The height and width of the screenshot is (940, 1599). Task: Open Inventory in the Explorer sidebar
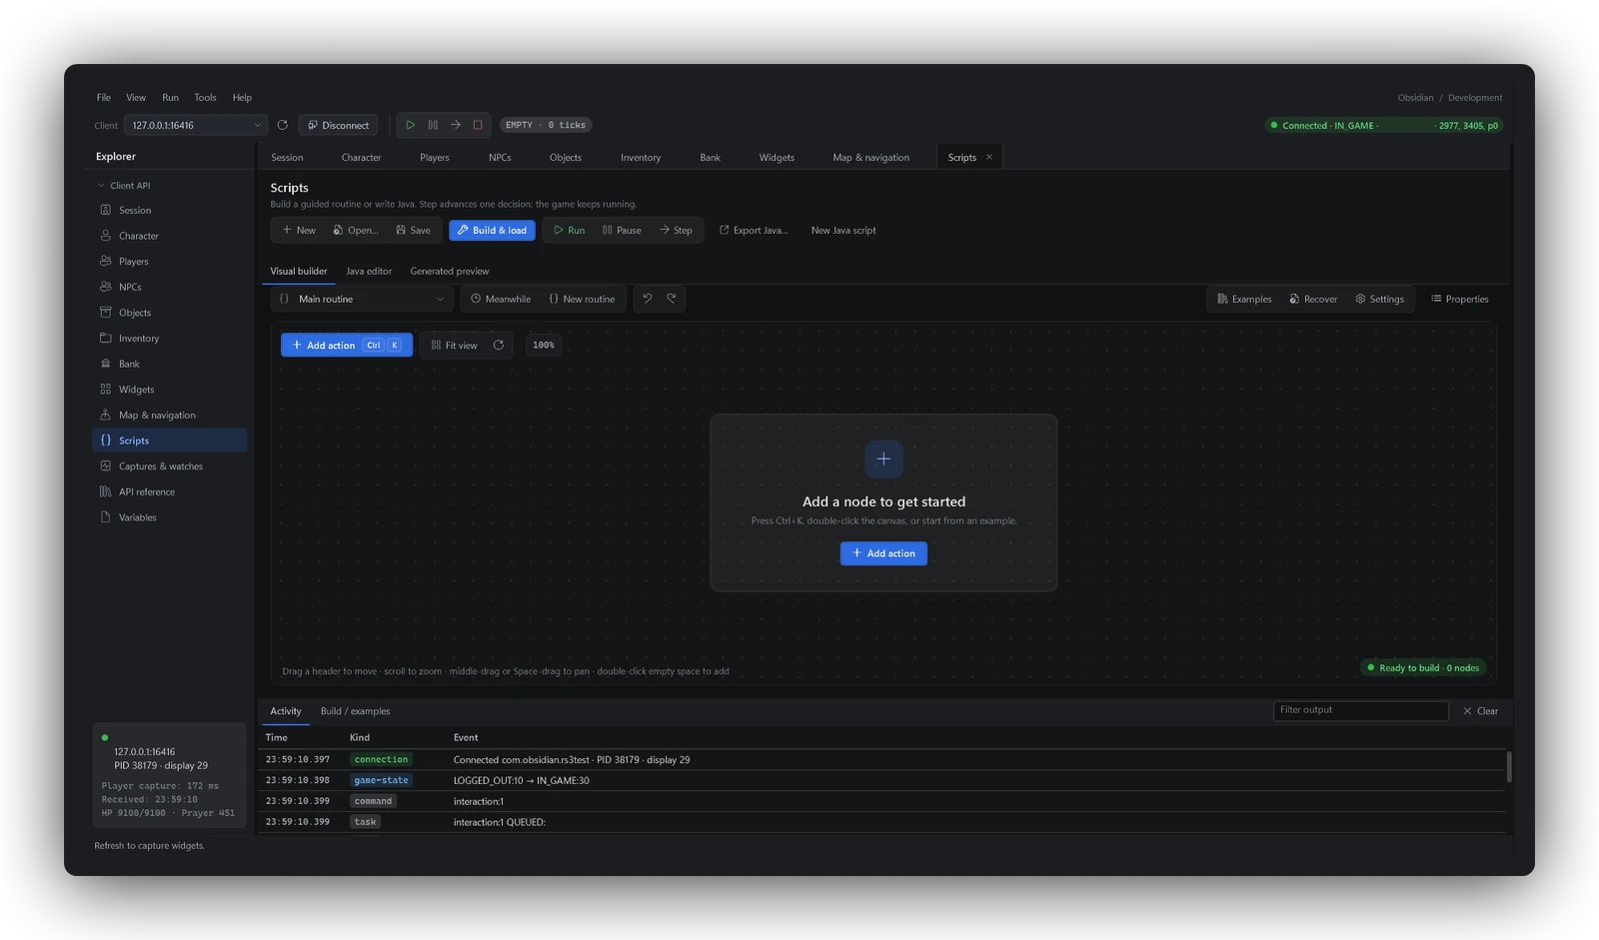170,339
